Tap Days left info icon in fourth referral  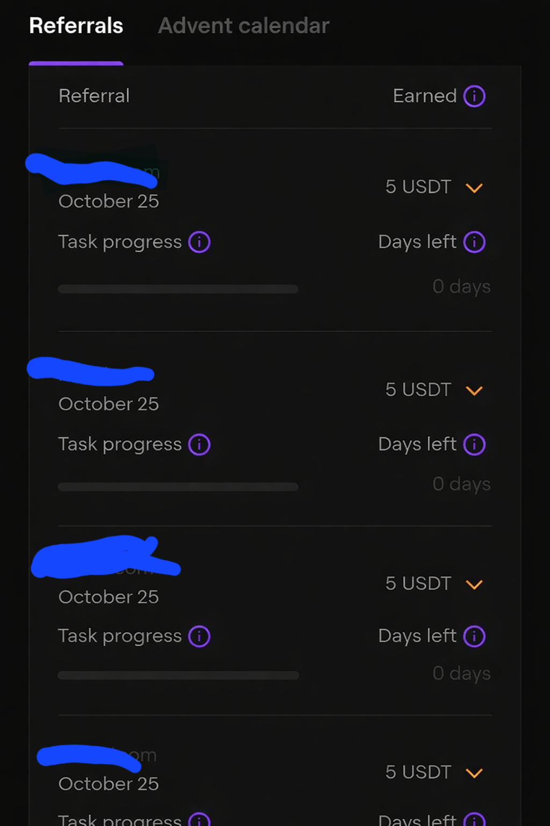[474, 820]
